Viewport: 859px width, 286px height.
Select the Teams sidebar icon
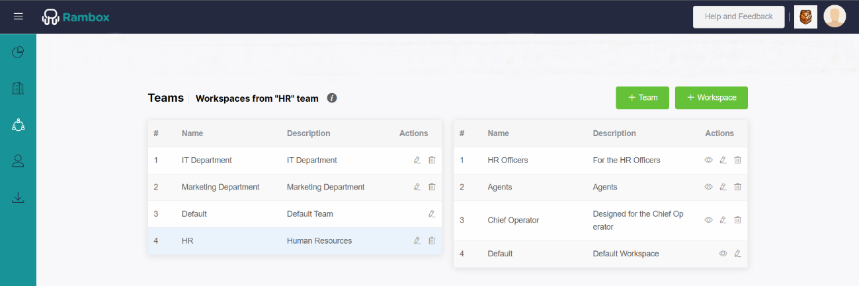[x=19, y=124]
